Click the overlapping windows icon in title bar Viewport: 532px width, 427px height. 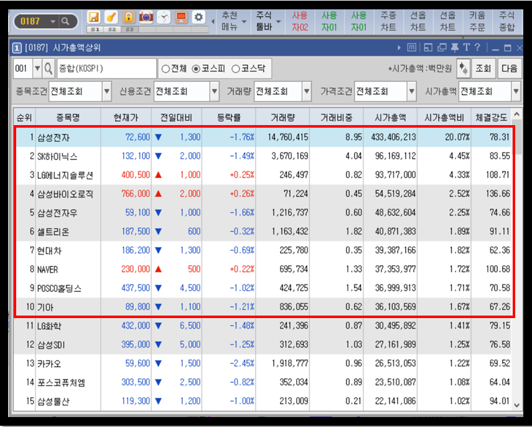point(442,47)
